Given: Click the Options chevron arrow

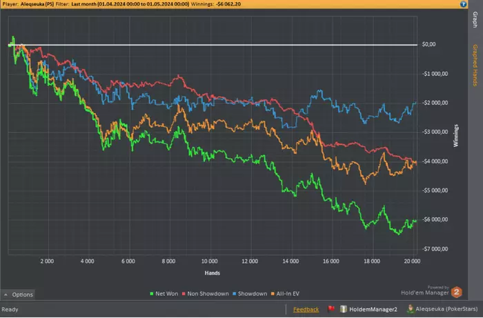Looking at the screenshot, I should tap(6, 295).
